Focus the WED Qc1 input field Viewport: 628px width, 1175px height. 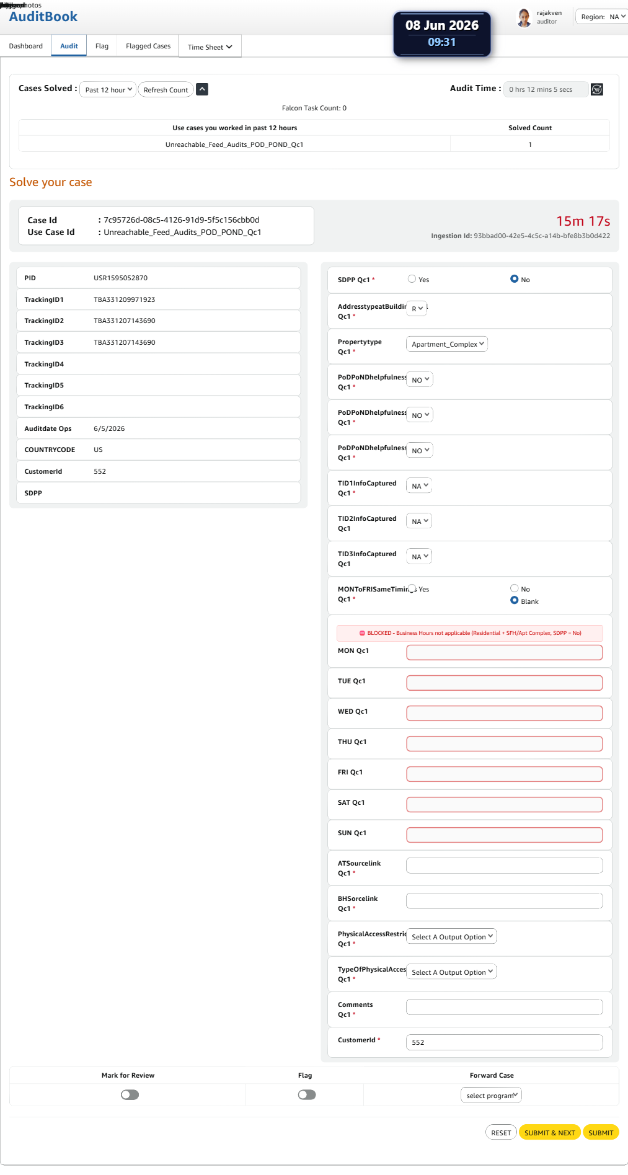tap(505, 713)
